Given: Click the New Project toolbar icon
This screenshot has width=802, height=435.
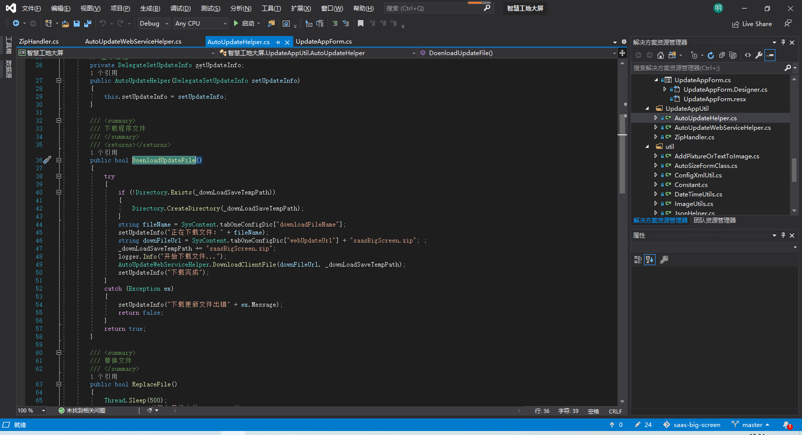Looking at the screenshot, I should point(49,24).
